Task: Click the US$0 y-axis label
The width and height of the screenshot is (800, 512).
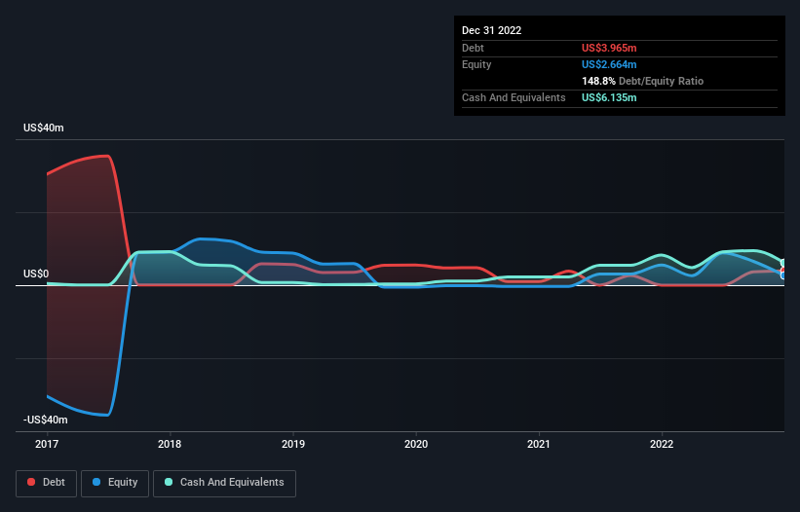Action: coord(36,274)
